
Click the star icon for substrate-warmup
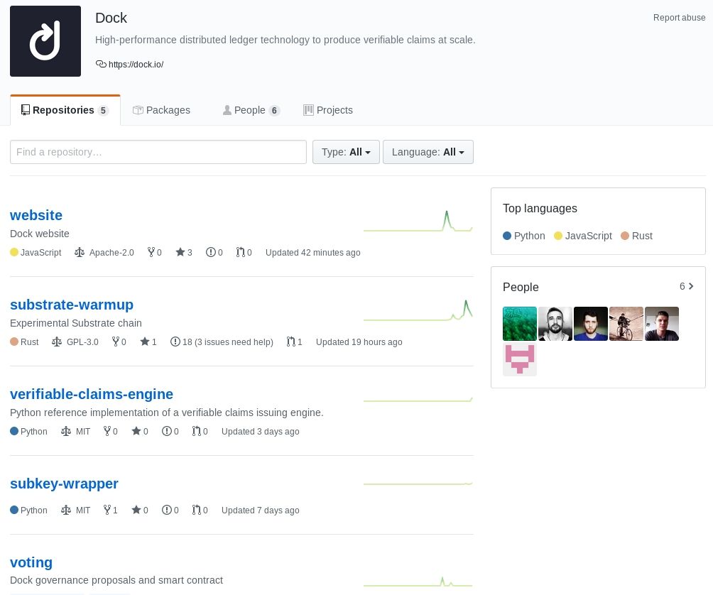pyautogui.click(x=145, y=342)
